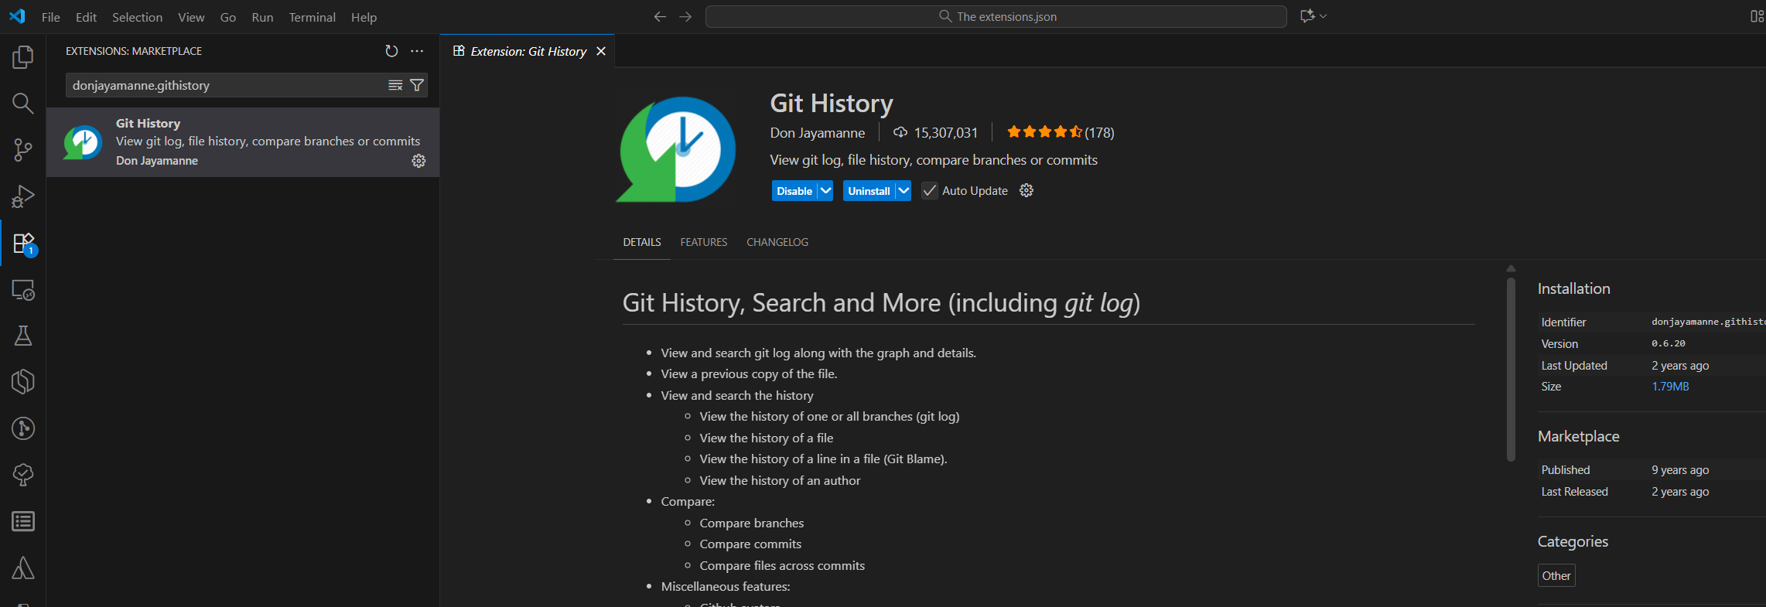Toggle the Auto Update checkbox
The width and height of the screenshot is (1766, 607).
point(930,190)
